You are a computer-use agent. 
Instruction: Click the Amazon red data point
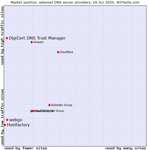pos(32,42)
